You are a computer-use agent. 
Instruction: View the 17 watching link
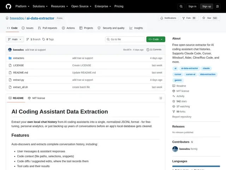[181, 107]
